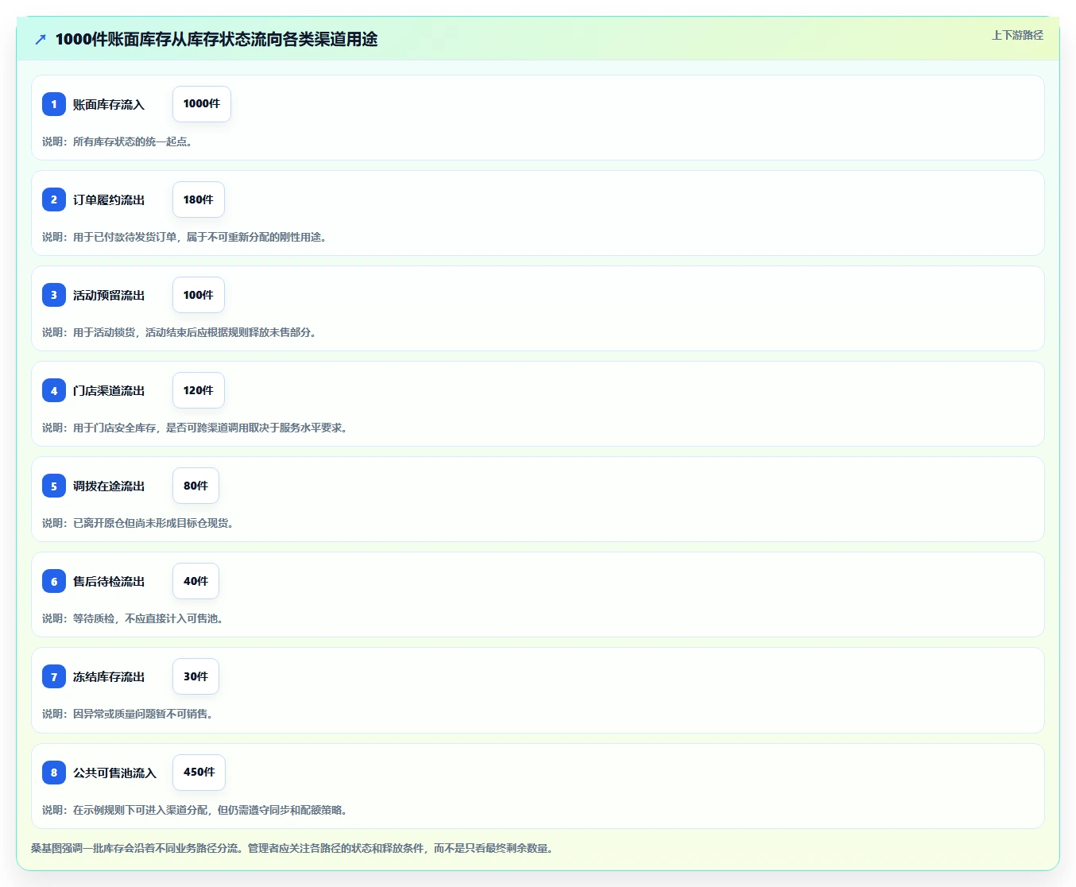The width and height of the screenshot is (1076, 887).
Task: Click the description about 已付款待发货订单
Action: point(185,237)
